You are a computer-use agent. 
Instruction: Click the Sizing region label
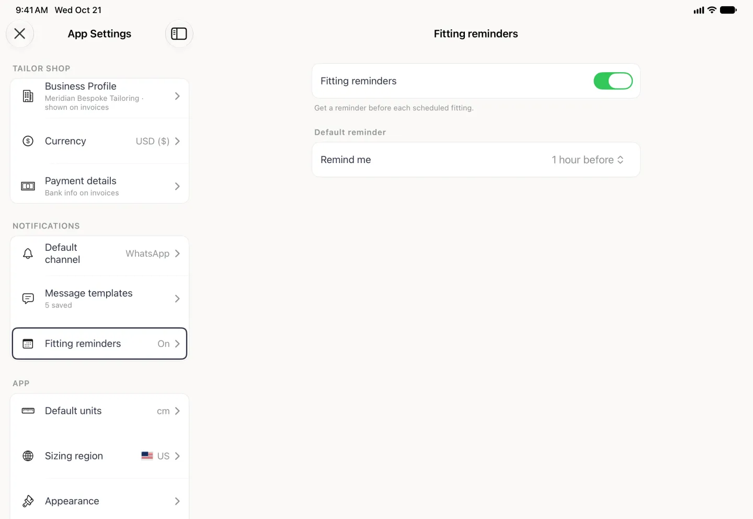click(x=74, y=456)
